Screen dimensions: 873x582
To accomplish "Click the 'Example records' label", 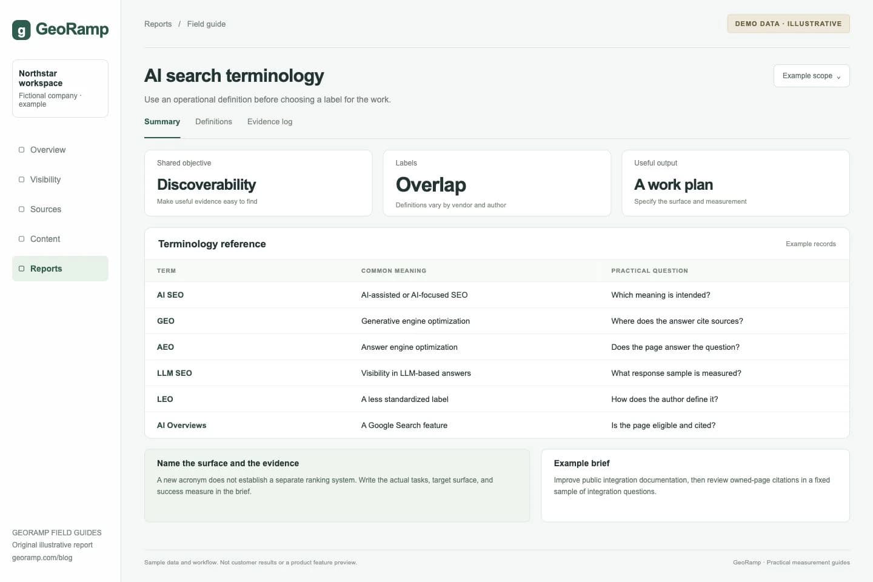I will tap(811, 244).
